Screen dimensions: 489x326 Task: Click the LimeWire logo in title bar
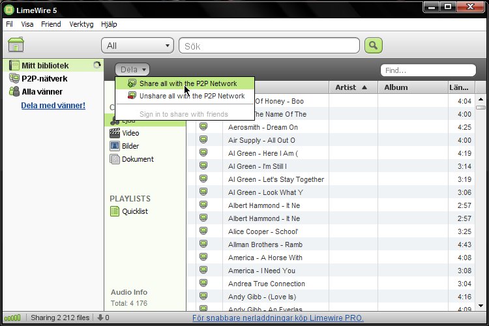click(9, 10)
